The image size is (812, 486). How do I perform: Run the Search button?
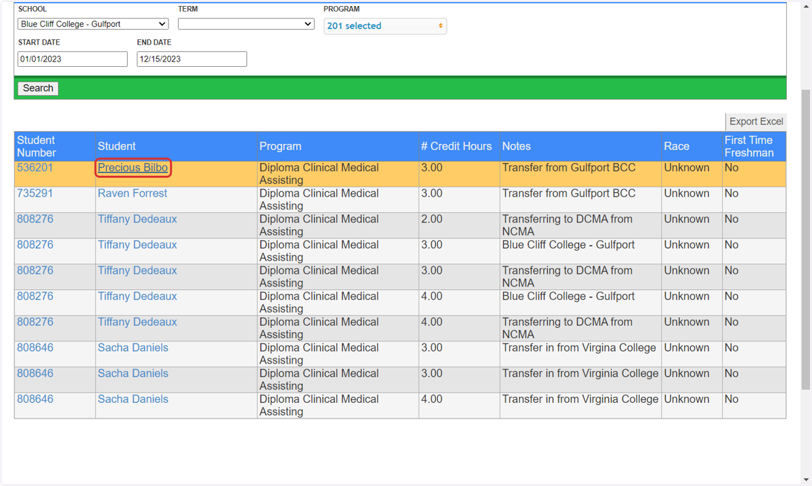pos(38,88)
